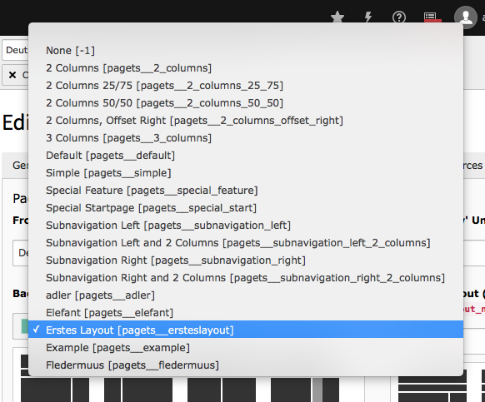The height and width of the screenshot is (402, 485).
Task: Select 3 Columns [pagets__3_columns] option
Action: (246, 138)
